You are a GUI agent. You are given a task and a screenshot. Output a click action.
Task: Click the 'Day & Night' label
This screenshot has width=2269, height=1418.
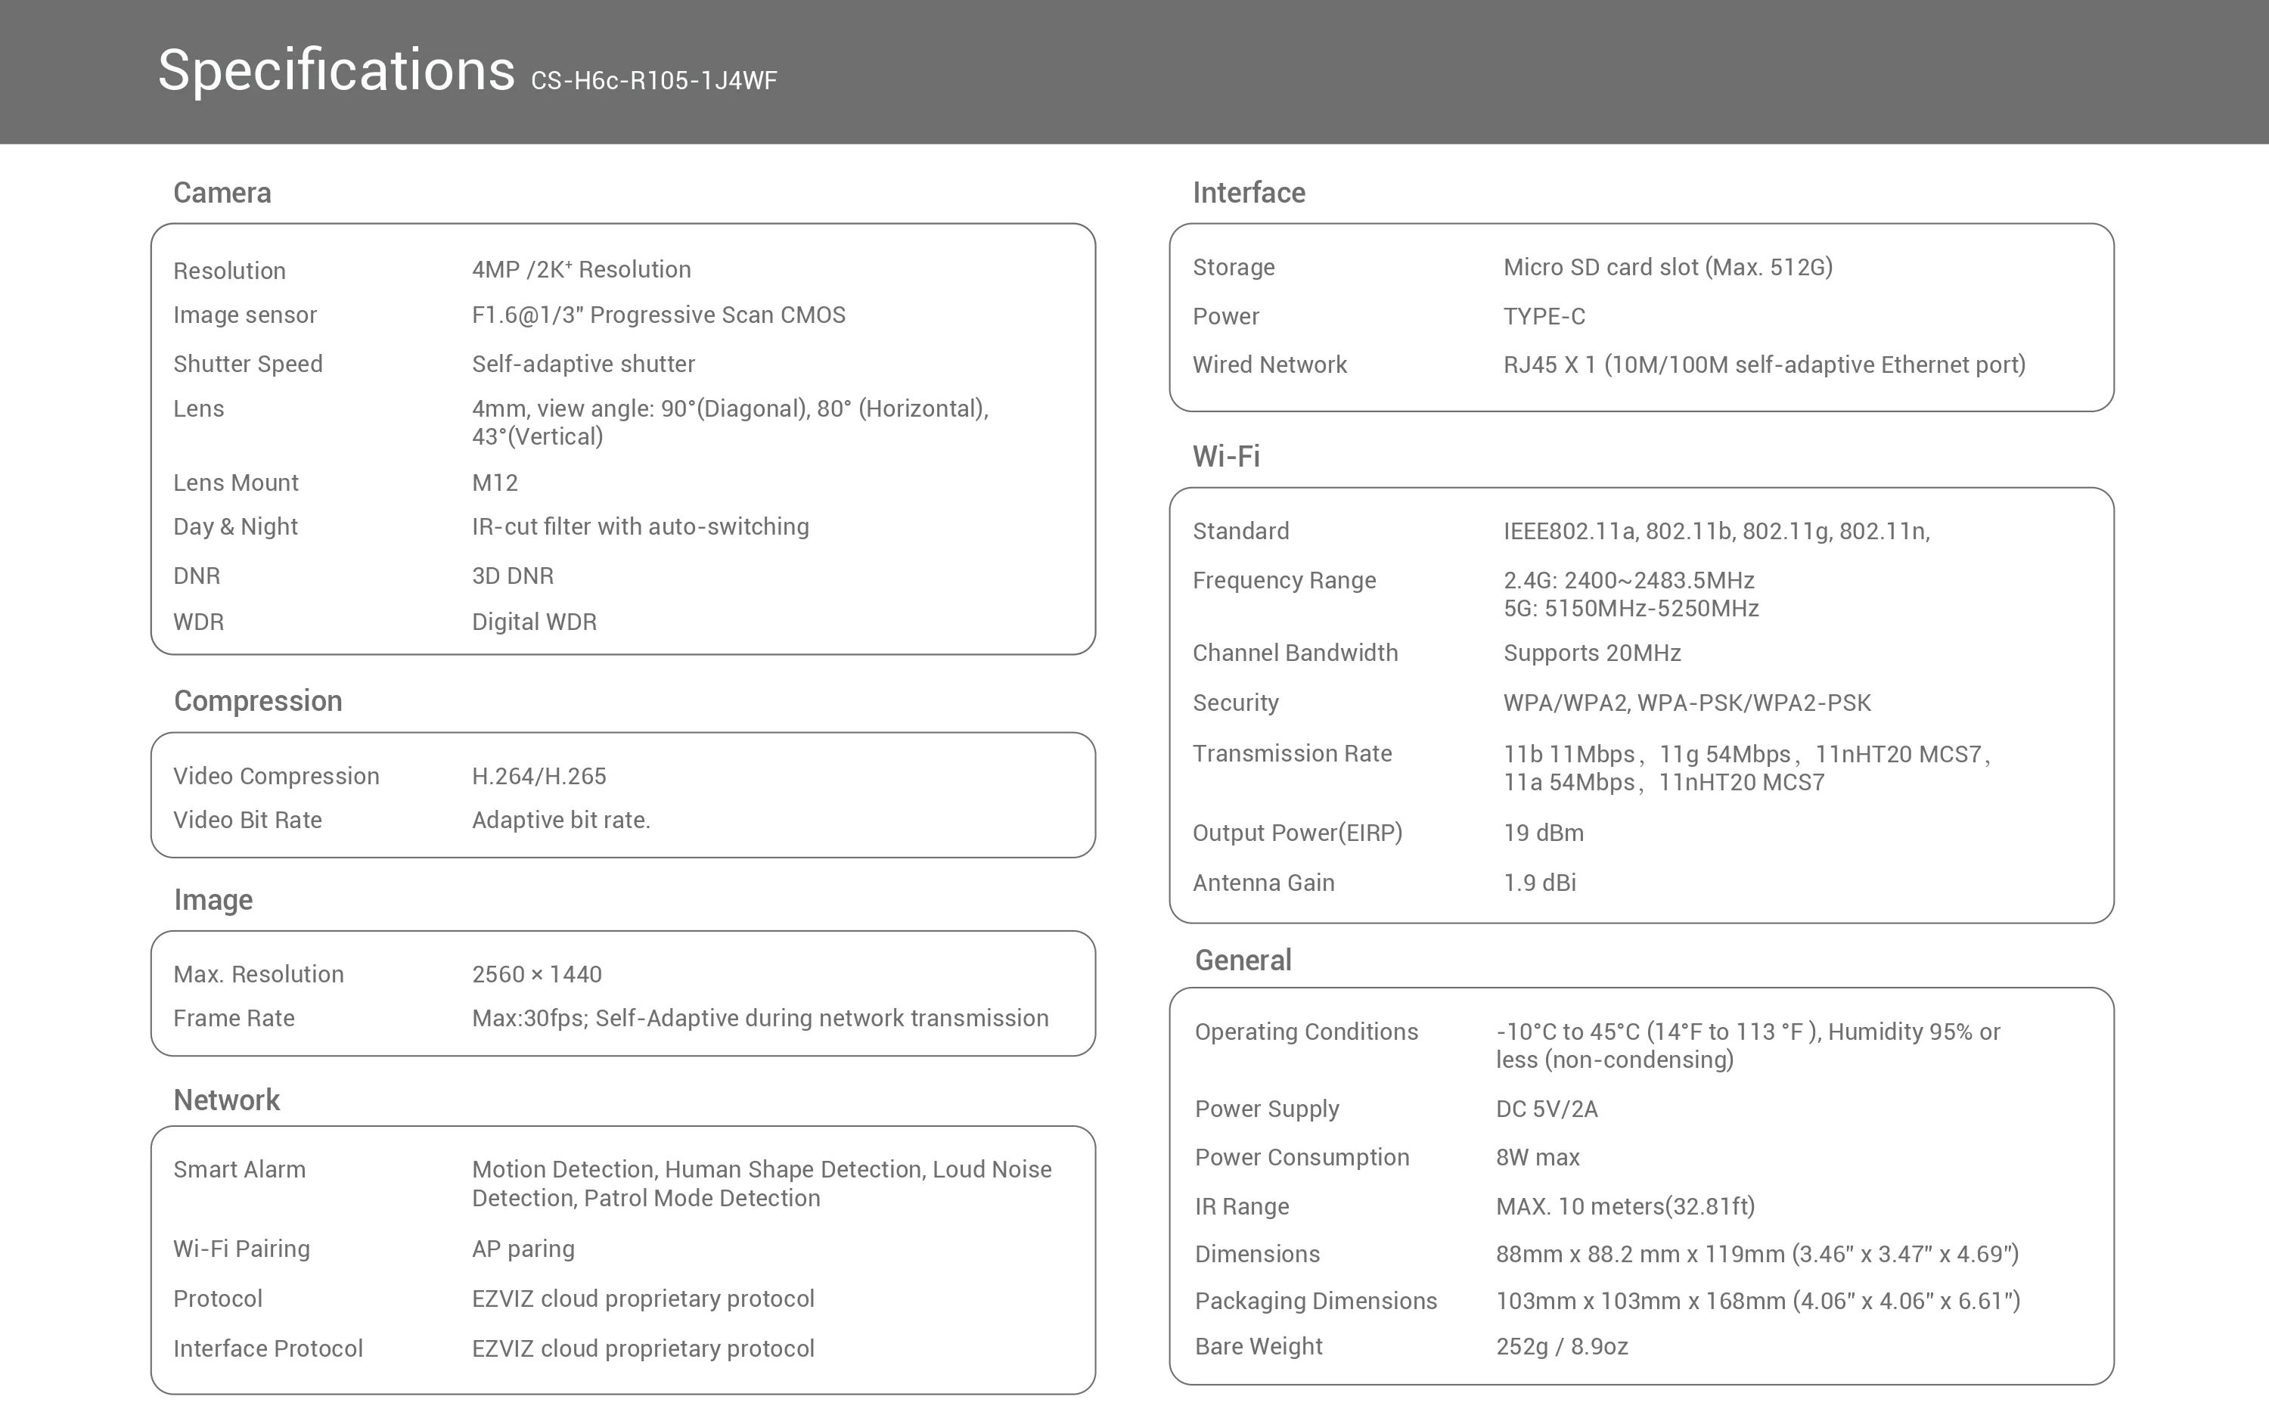pos(235,526)
